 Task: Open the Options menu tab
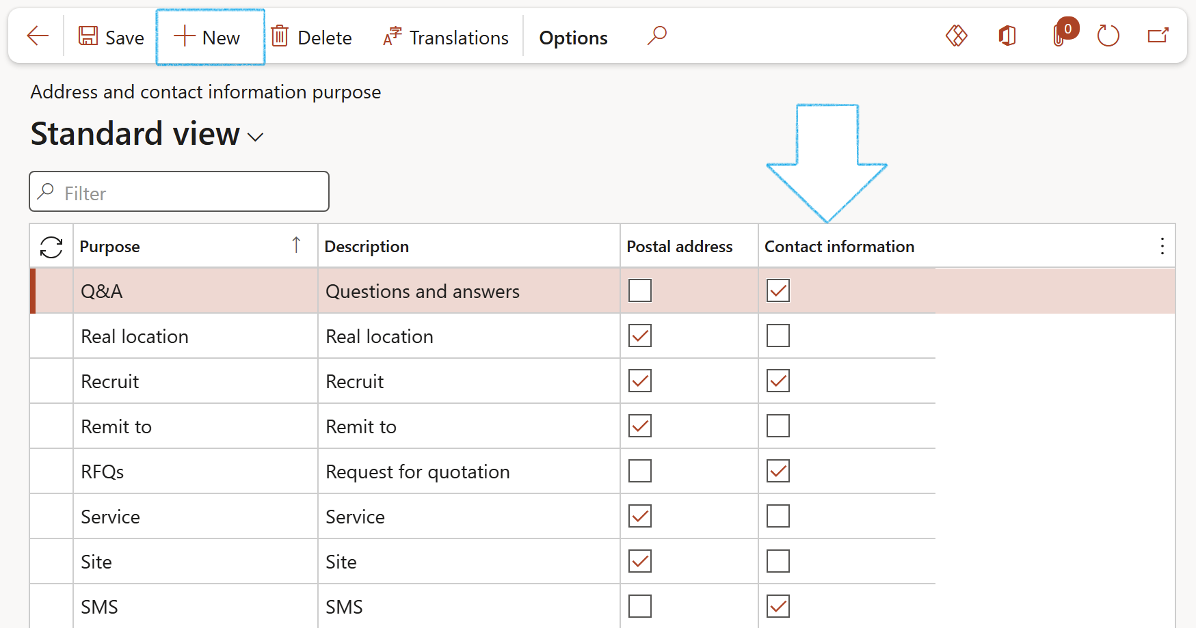pos(573,38)
